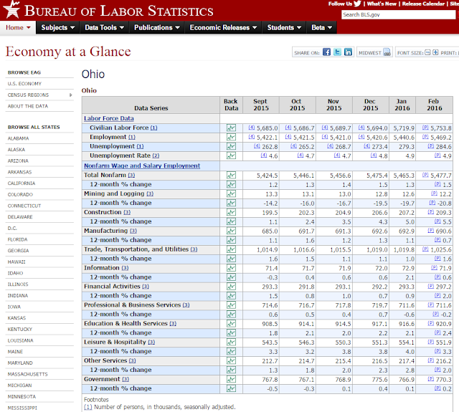Screen dimensions: 459x412
Task: Click footnote (1) link under Footnotes
Action: tap(87, 407)
